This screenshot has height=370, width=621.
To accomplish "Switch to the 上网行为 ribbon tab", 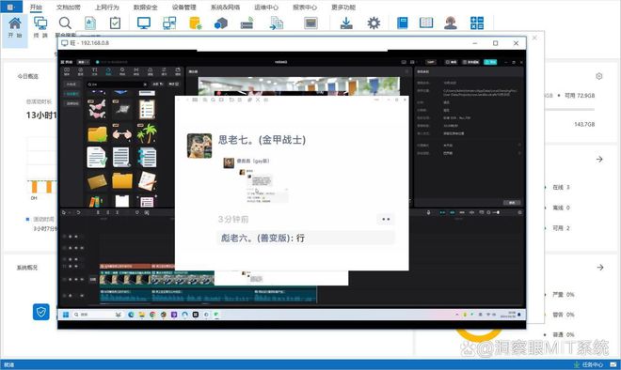I will coord(107,8).
